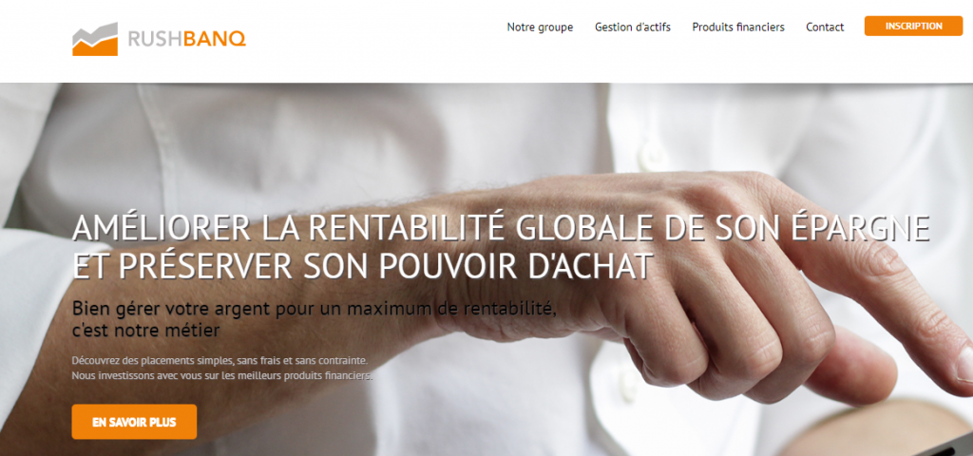Click the sentence Nous investissons avec vous
The image size is (973, 456).
[222, 375]
